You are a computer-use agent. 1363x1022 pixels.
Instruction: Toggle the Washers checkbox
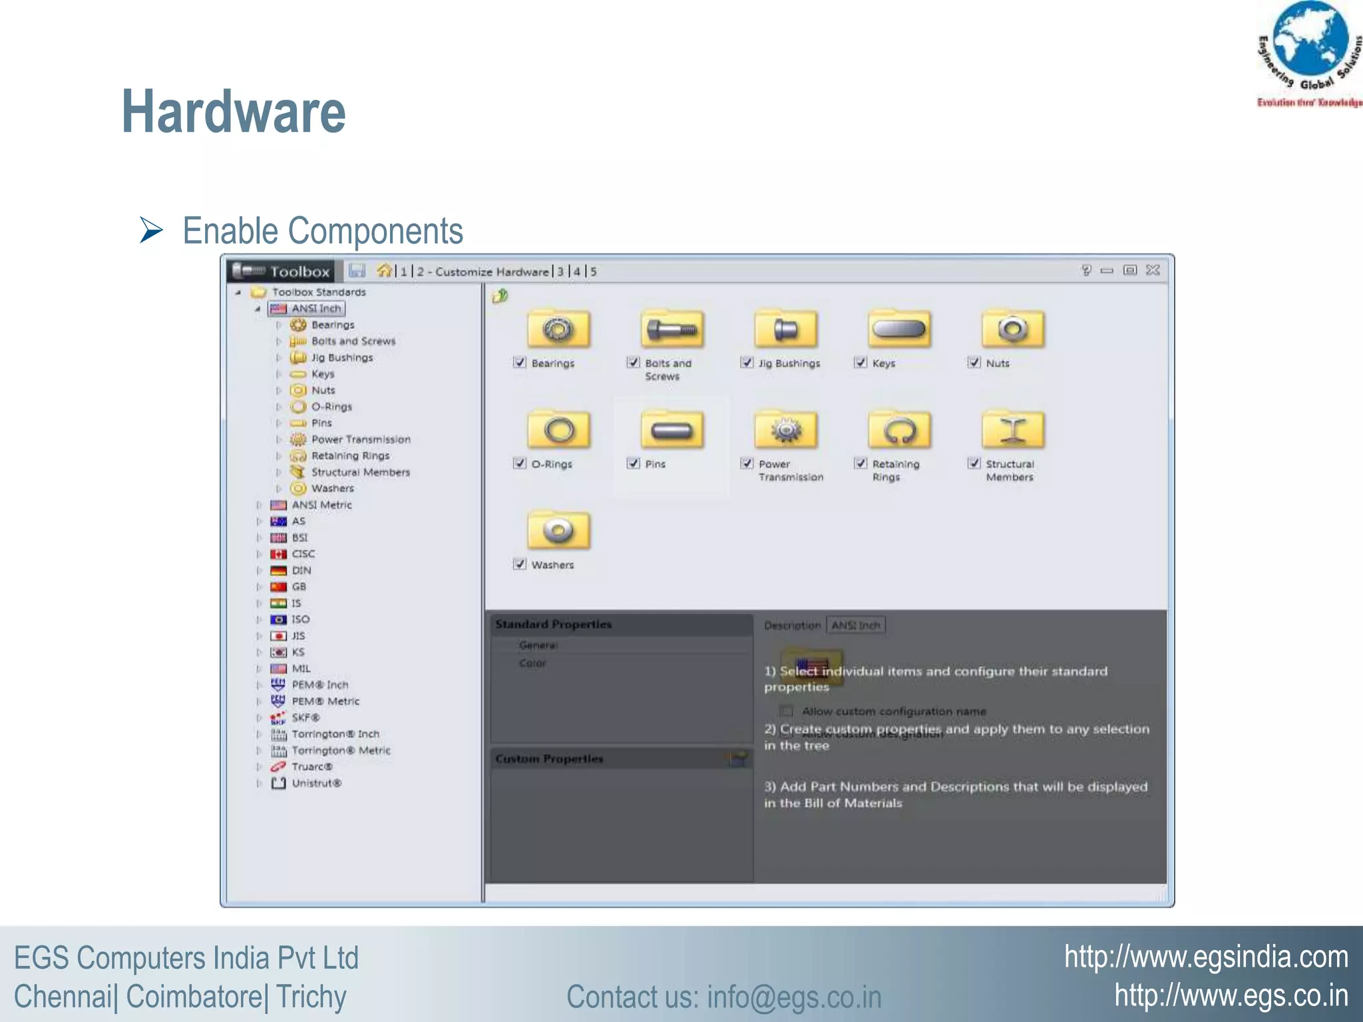tap(520, 564)
